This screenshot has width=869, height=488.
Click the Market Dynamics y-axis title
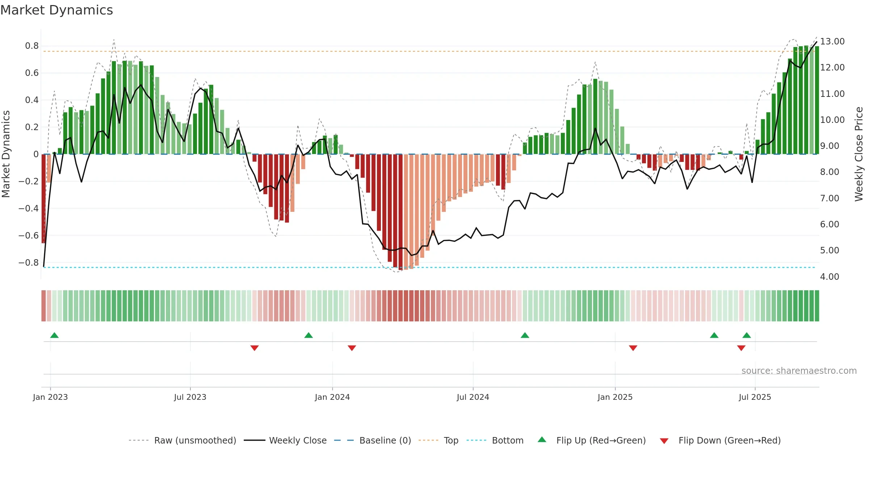6,154
